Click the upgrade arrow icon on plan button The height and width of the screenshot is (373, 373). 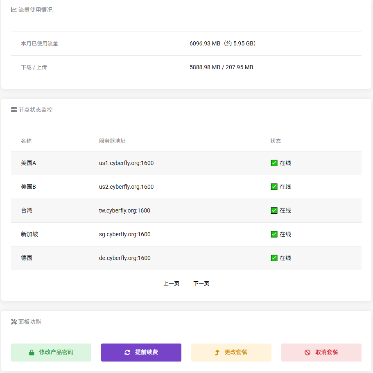[217, 353]
